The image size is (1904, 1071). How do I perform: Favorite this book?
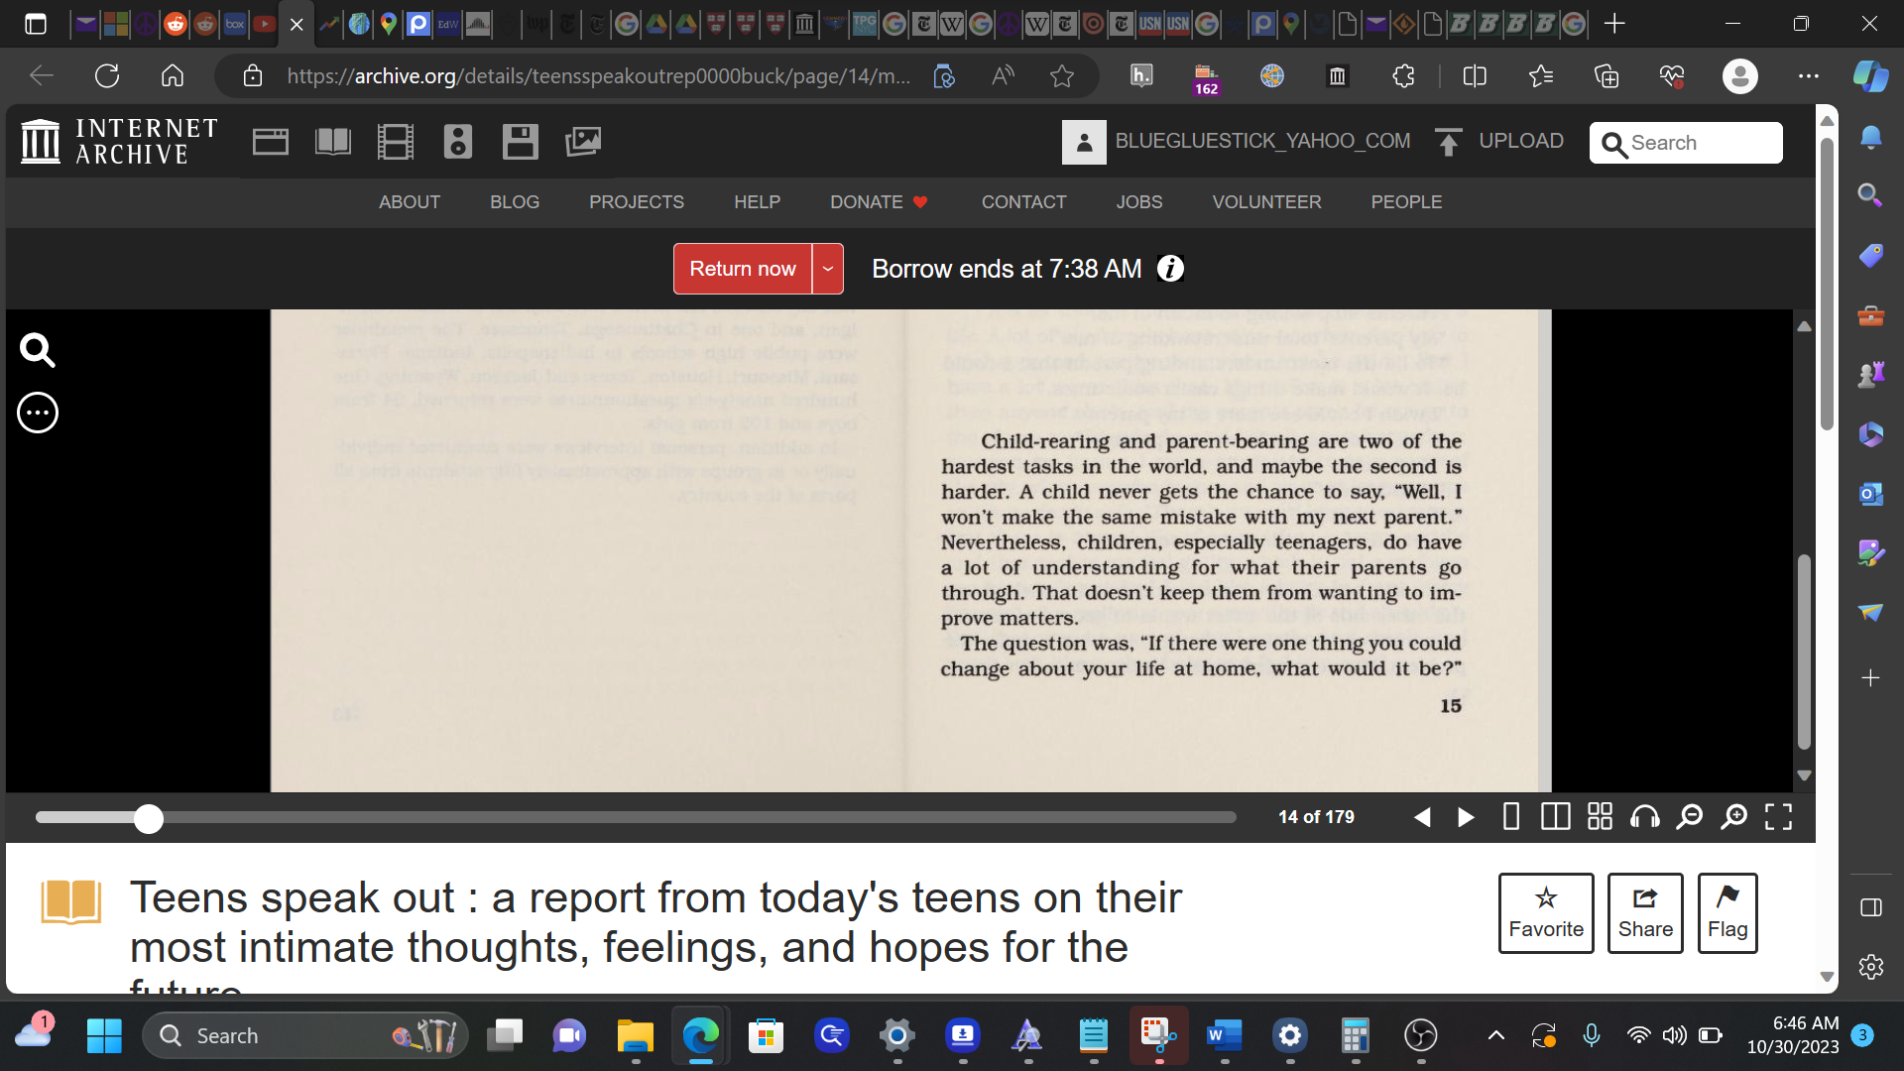tap(1545, 912)
